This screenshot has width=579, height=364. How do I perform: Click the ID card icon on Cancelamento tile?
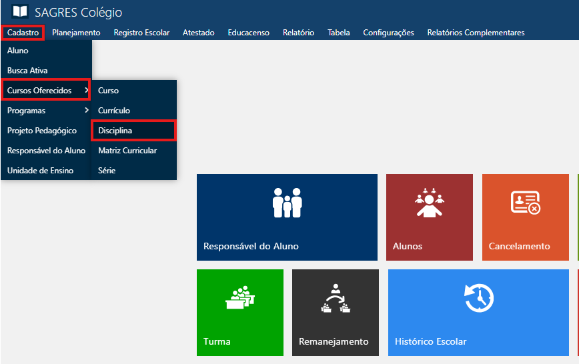526,203
